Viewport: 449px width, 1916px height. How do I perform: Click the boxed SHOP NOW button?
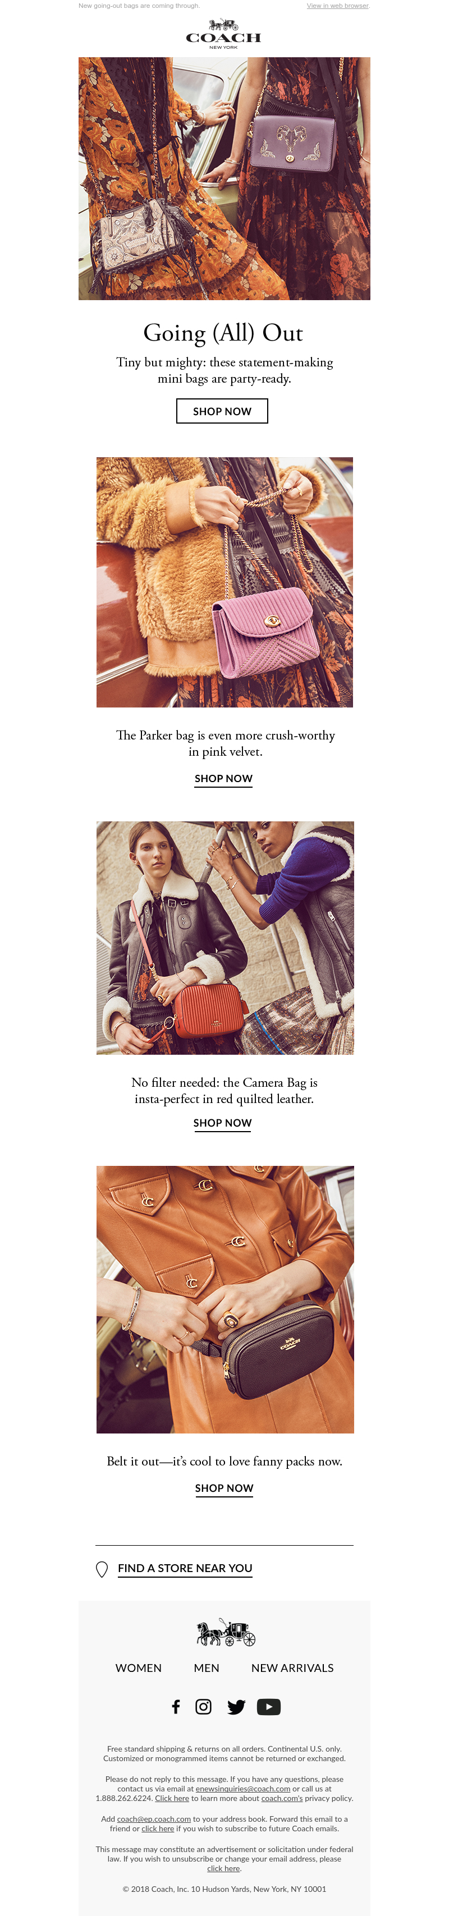click(222, 411)
